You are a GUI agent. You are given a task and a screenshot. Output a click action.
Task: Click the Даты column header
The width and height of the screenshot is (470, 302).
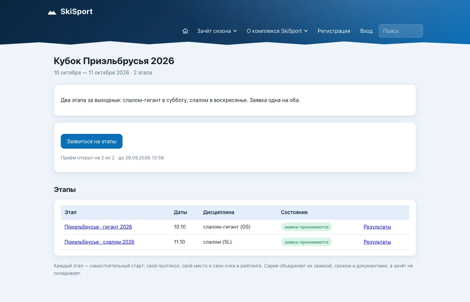pos(180,212)
